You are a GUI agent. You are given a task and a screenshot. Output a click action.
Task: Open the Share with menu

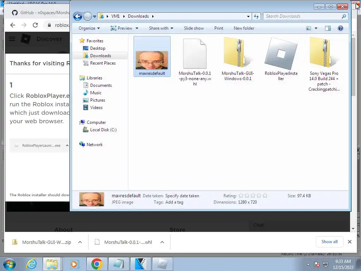pyautogui.click(x=161, y=28)
